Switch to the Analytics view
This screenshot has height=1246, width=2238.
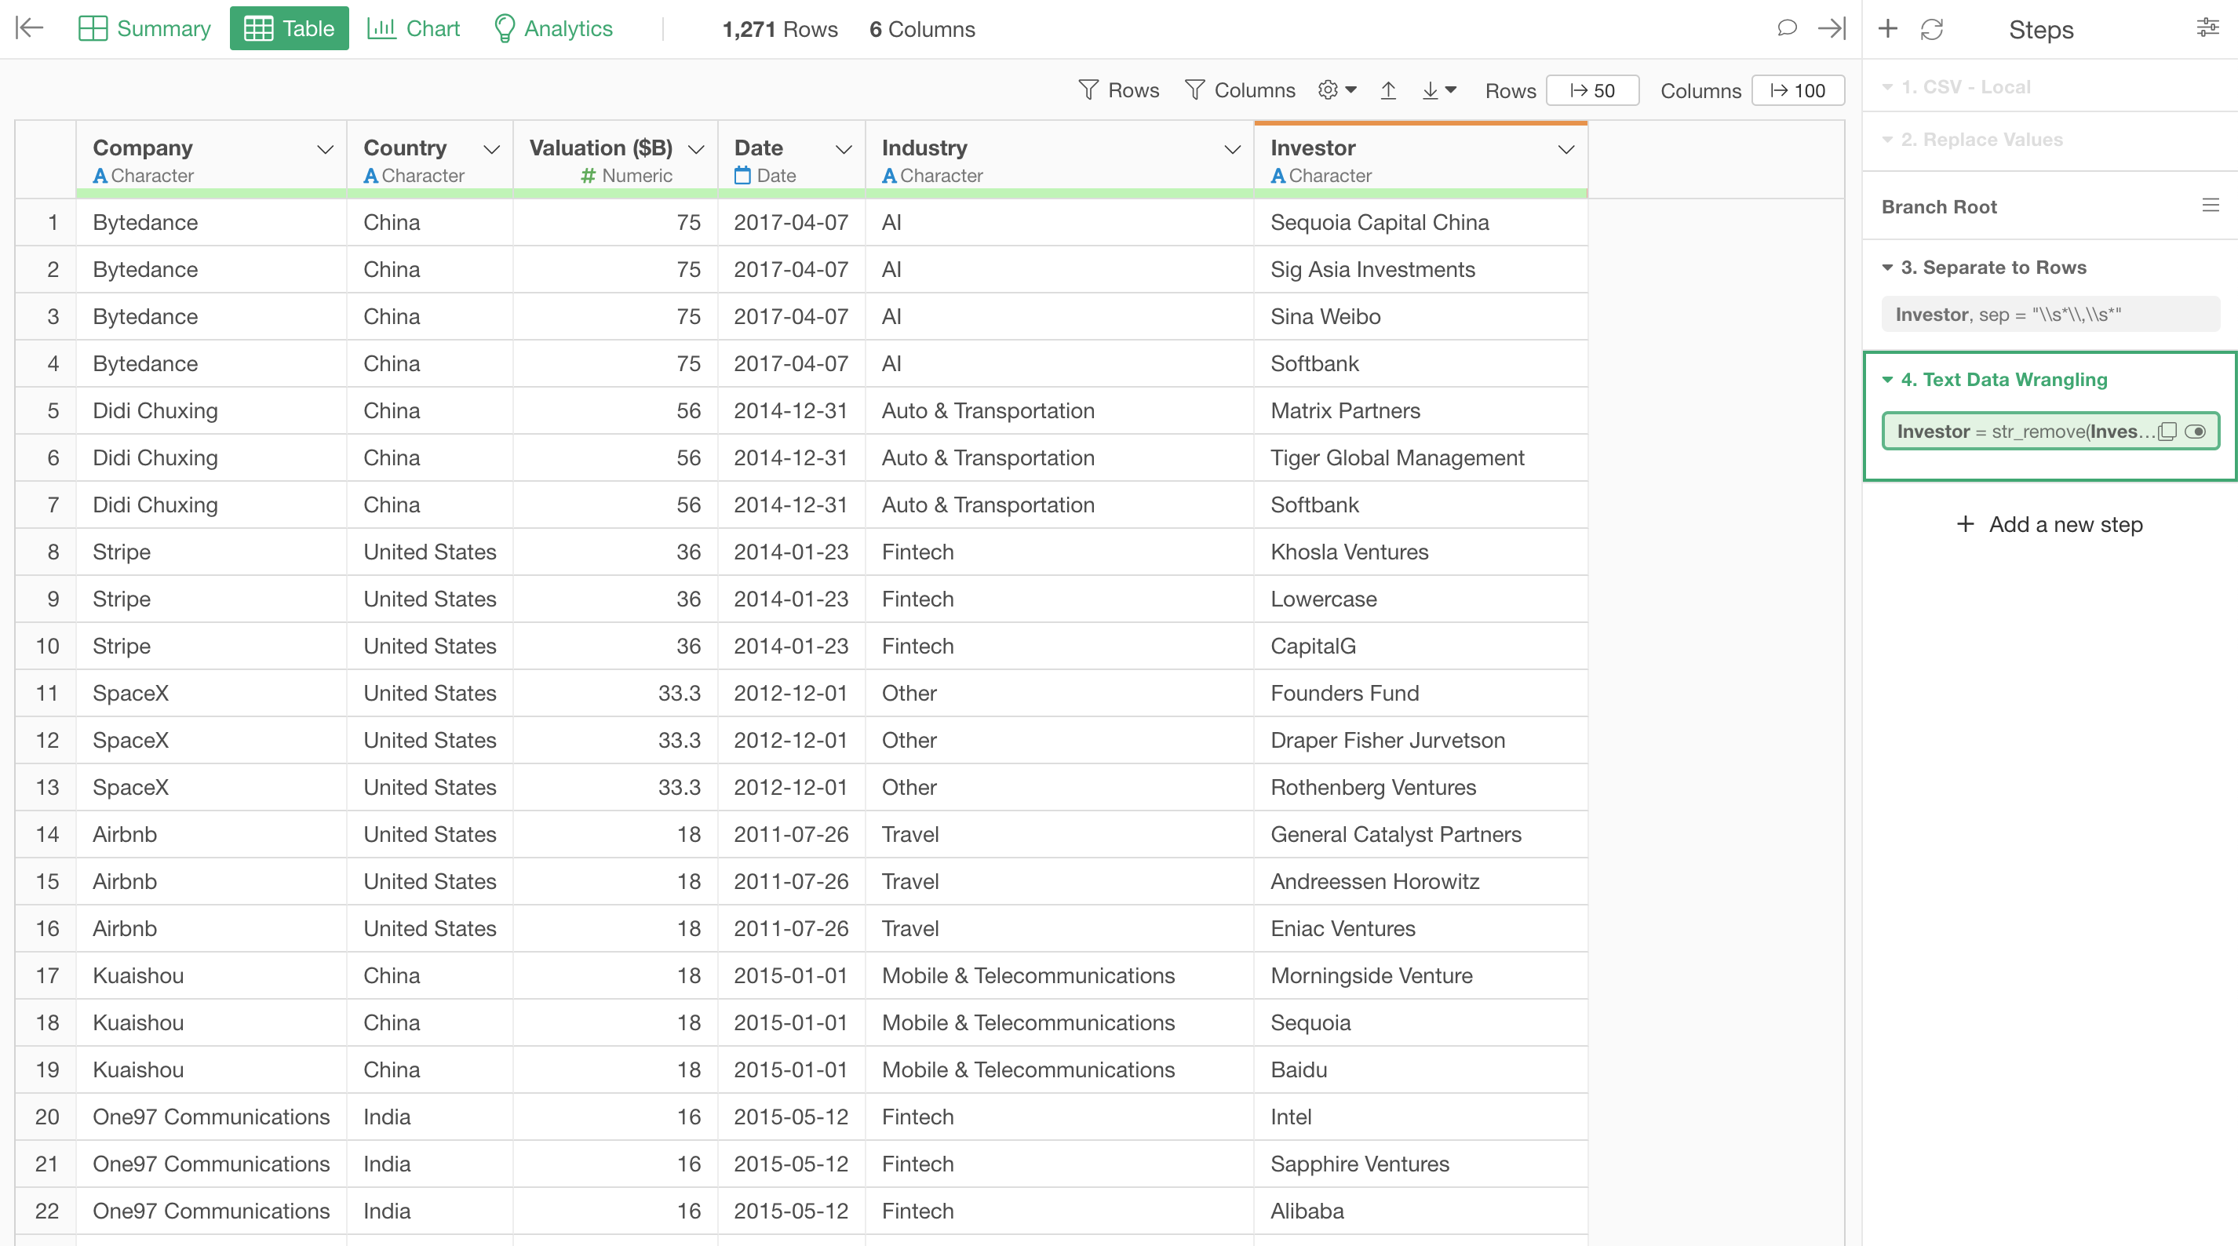[552, 29]
